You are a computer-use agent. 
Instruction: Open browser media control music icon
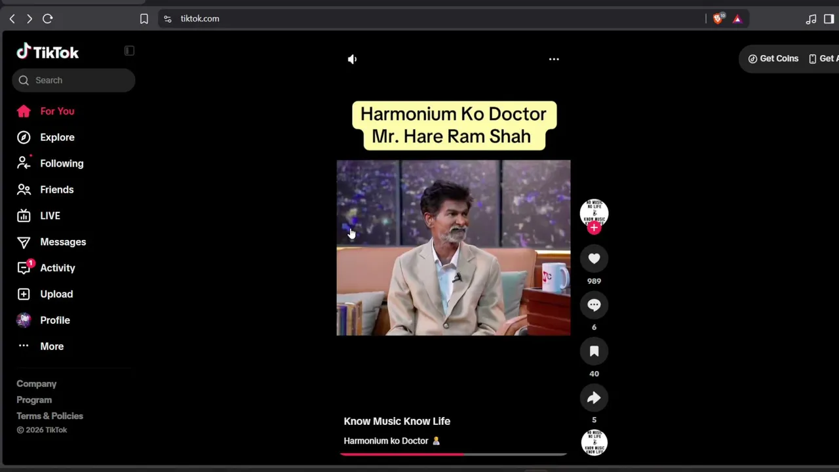click(x=811, y=19)
